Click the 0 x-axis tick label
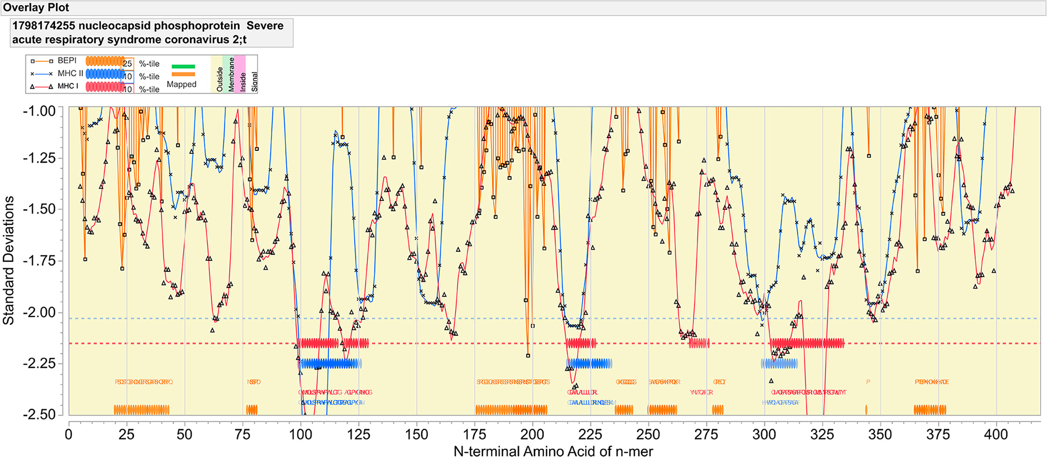1047x457 pixels. point(69,434)
